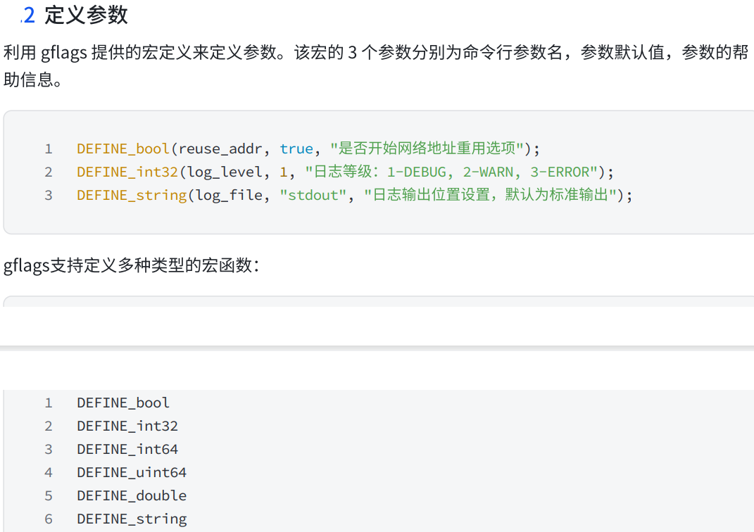The height and width of the screenshot is (532, 754).
Task: Click 'DEFINE_uint64' in the macro list
Action: (132, 472)
